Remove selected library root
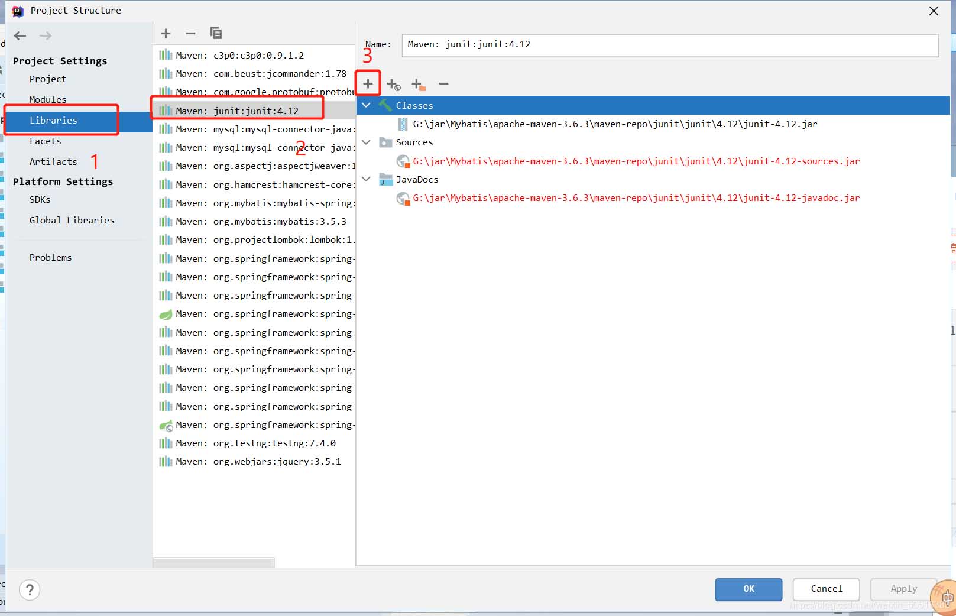The image size is (956, 616). coord(443,84)
